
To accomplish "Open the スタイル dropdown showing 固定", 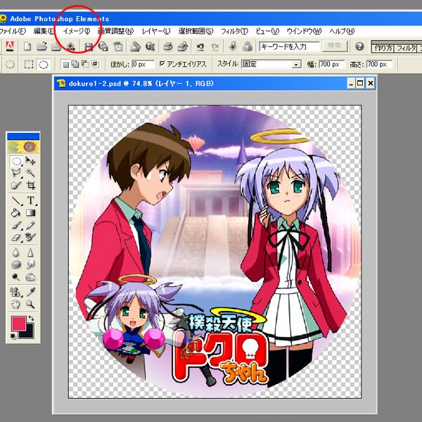I will point(271,64).
